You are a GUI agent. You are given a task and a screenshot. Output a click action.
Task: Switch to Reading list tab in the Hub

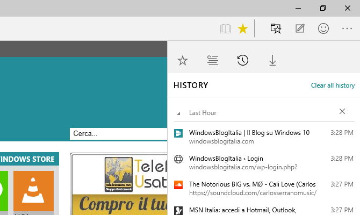(213, 60)
